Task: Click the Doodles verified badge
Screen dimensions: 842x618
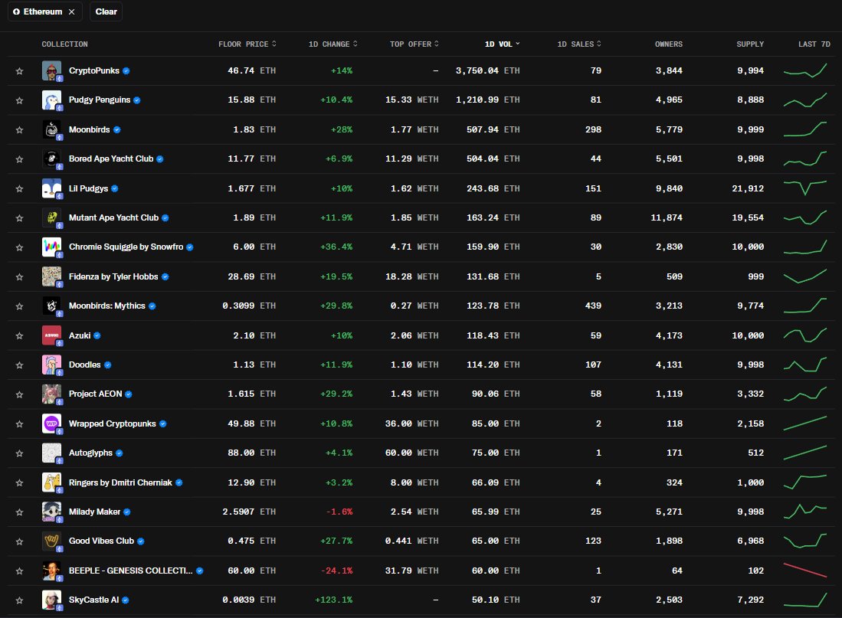Action: click(108, 365)
